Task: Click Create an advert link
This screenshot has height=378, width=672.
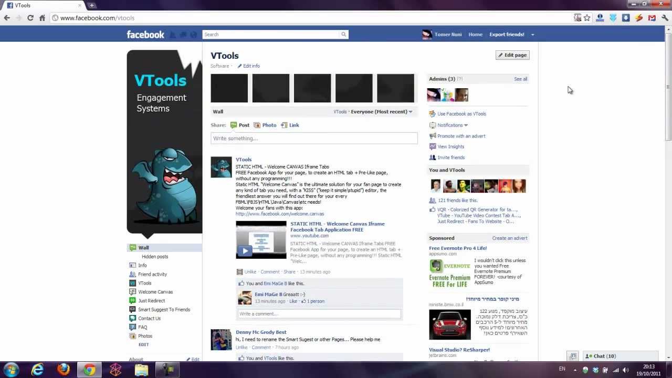Action: click(x=509, y=238)
